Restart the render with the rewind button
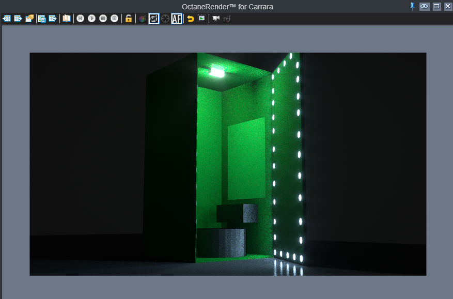This screenshot has width=453, height=299. pyautogui.click(x=80, y=19)
